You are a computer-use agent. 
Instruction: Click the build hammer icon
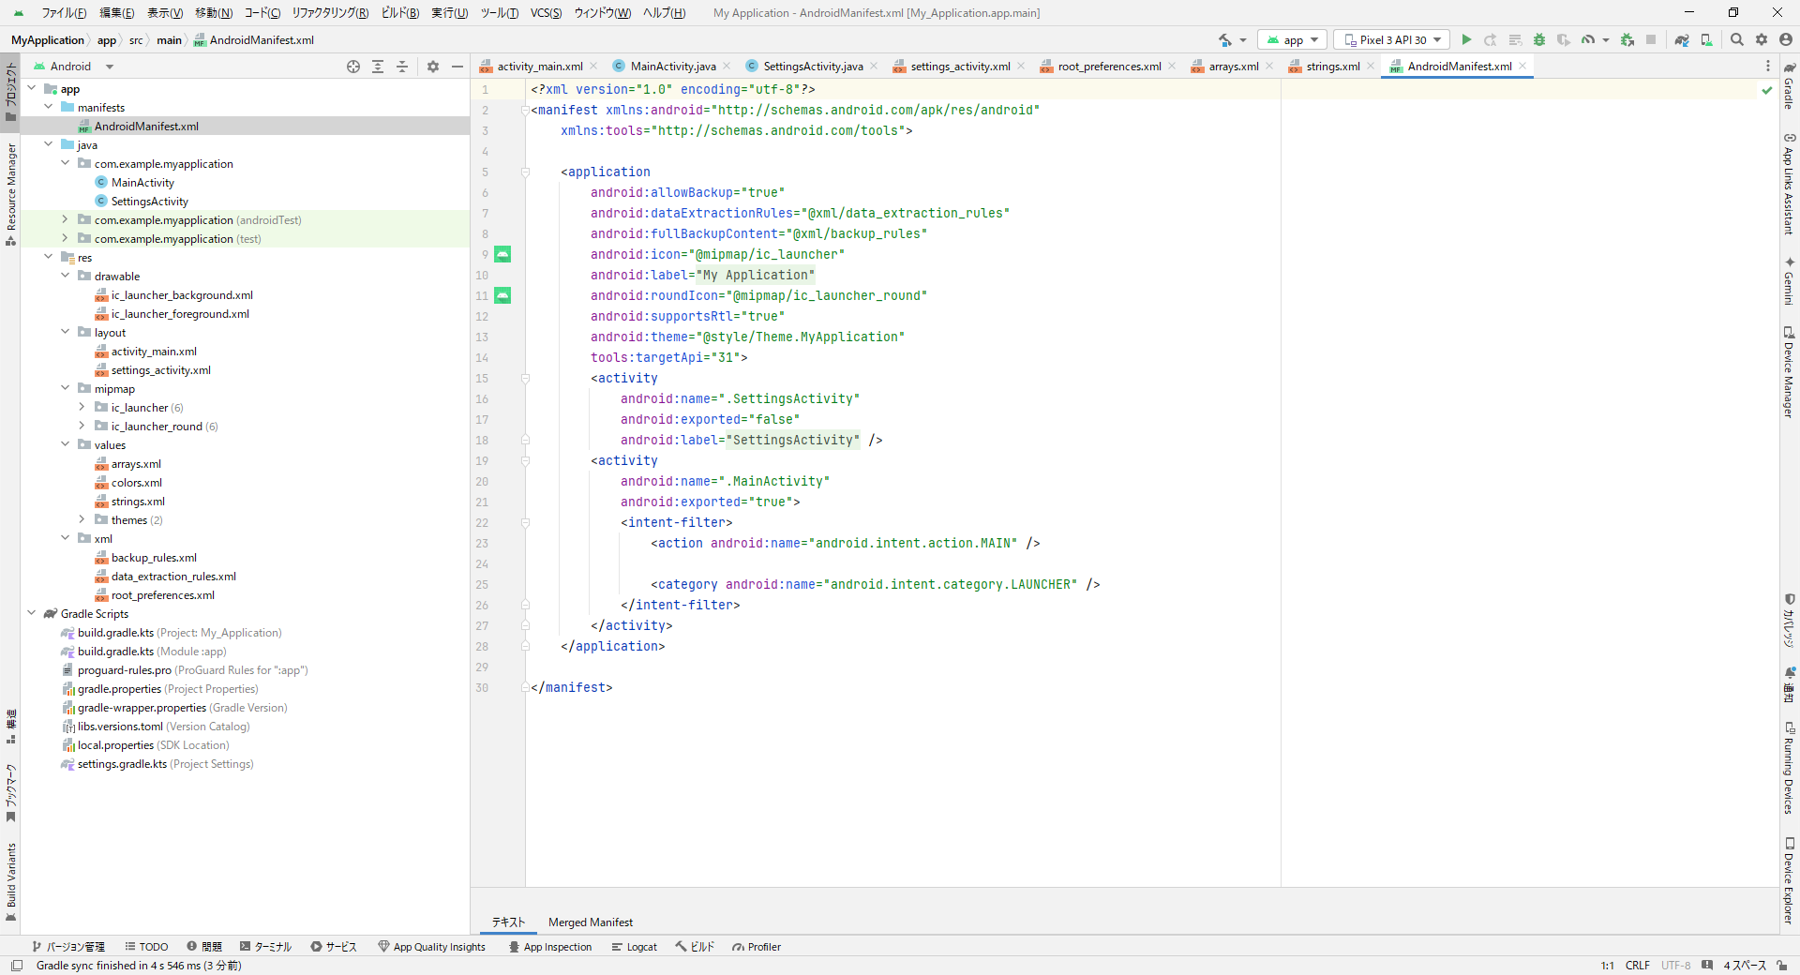click(x=1225, y=39)
